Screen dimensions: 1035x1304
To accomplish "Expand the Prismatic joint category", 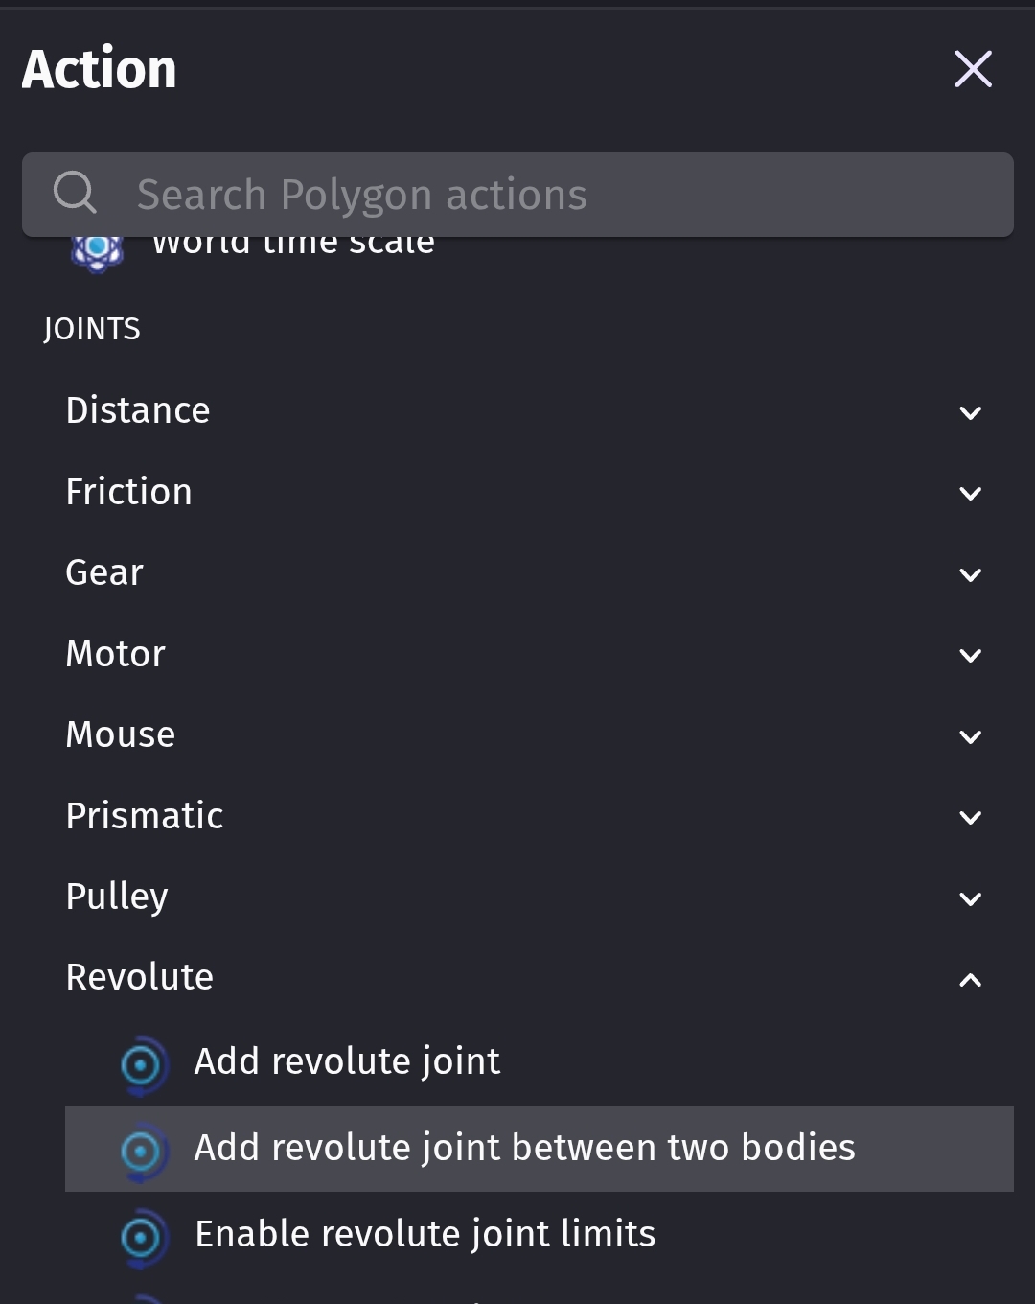I will (x=970, y=818).
